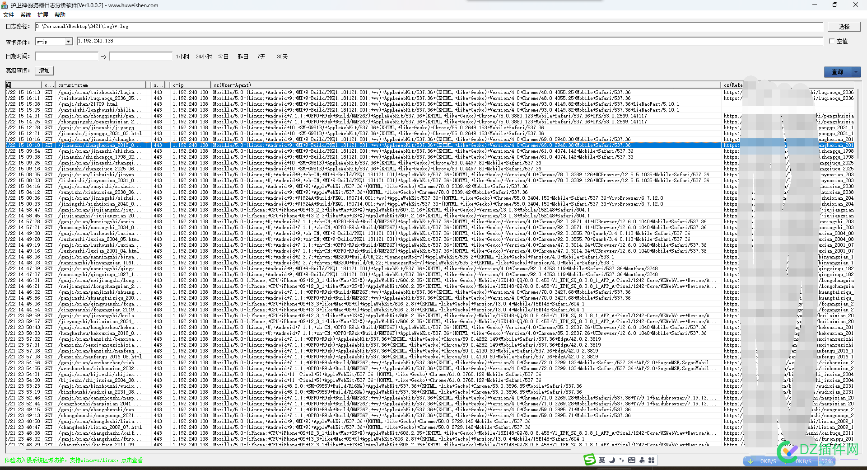Click the Sogou punctuation toggle icon
The image size is (867, 470).
622,460
